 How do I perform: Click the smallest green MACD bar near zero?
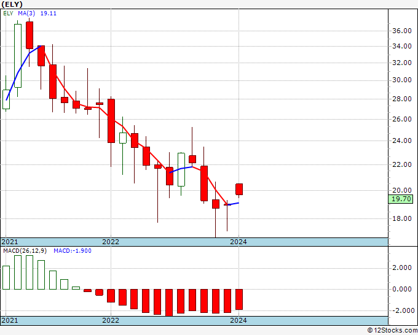[x=76, y=288]
